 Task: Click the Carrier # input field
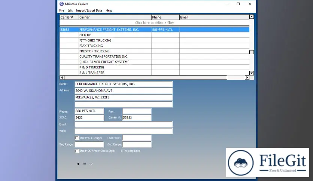pyautogui.click(x=137, y=117)
